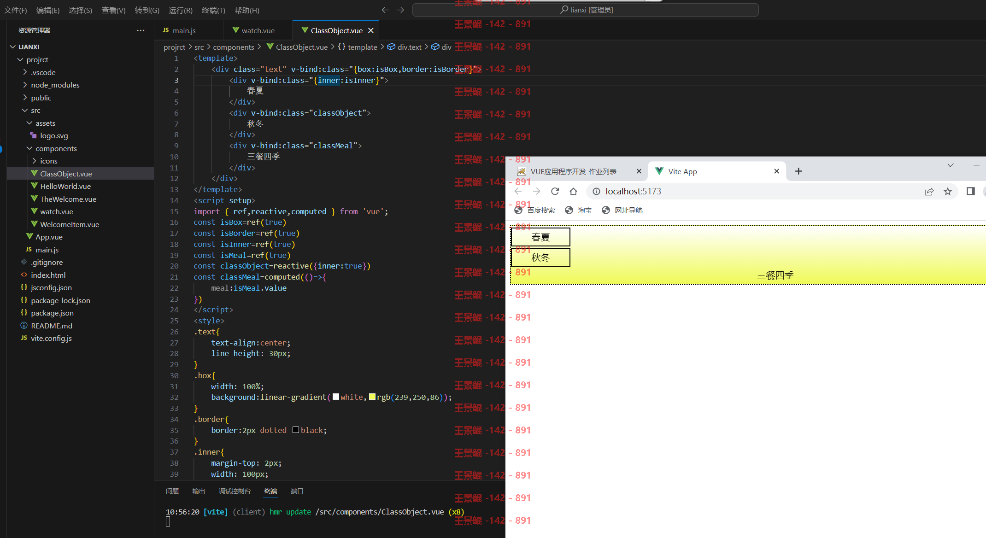Screen dimensions: 986x538
Task: Open the 终端(T) menu
Action: [213, 10]
